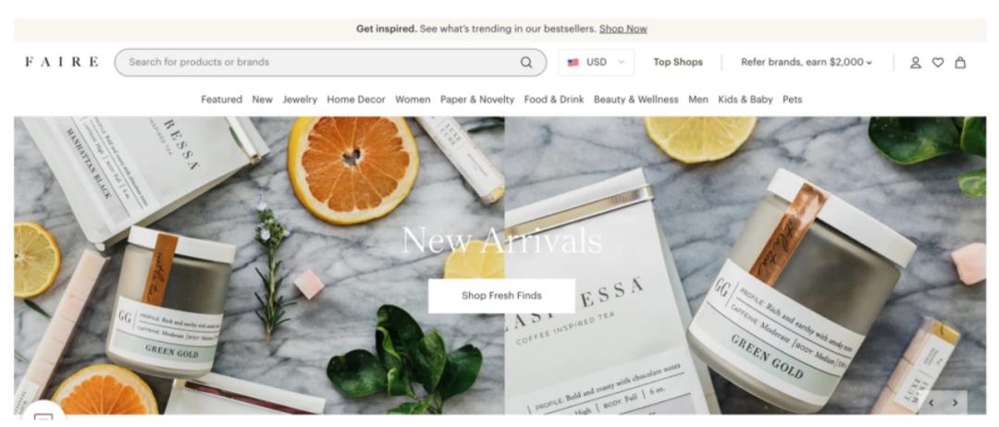This screenshot has width=999, height=427.
Task: Open the Beauty & Wellness category
Action: click(635, 99)
